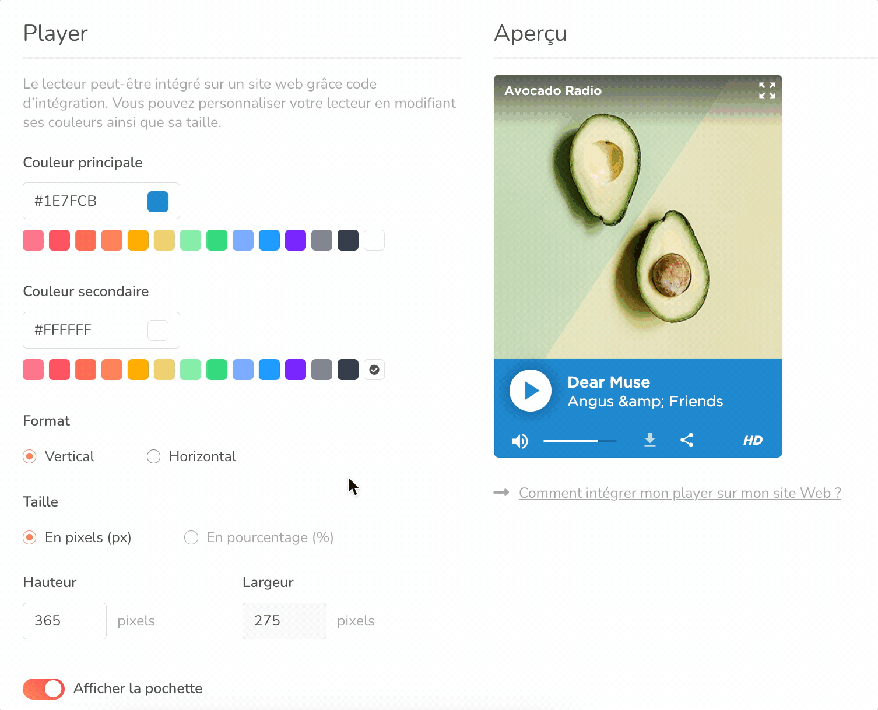Open the primary color picker blue swatch
This screenshot has height=710, width=878.
[x=158, y=201]
